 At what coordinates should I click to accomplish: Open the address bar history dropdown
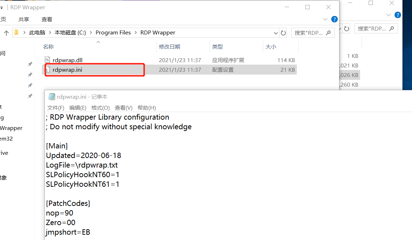pyautogui.click(x=275, y=32)
